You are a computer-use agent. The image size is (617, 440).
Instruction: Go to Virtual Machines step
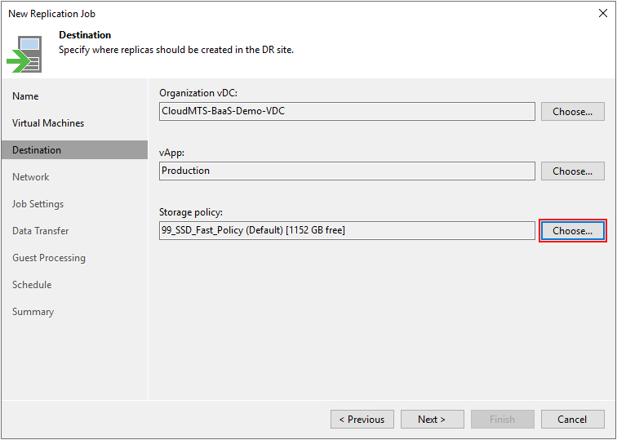pyautogui.click(x=48, y=123)
